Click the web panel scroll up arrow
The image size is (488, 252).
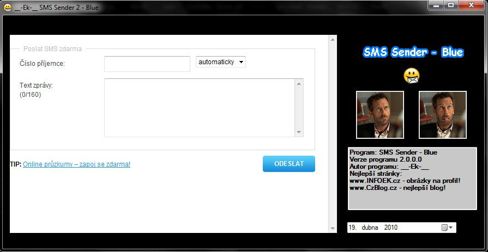pyautogui.click(x=333, y=40)
